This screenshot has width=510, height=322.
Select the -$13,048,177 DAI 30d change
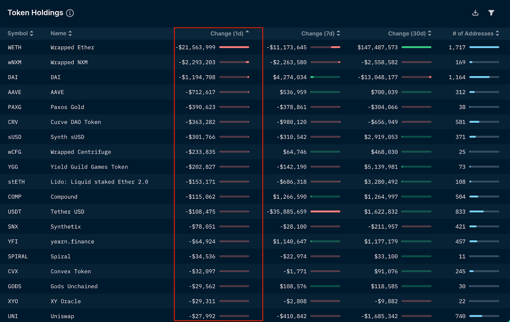pyautogui.click(x=378, y=77)
